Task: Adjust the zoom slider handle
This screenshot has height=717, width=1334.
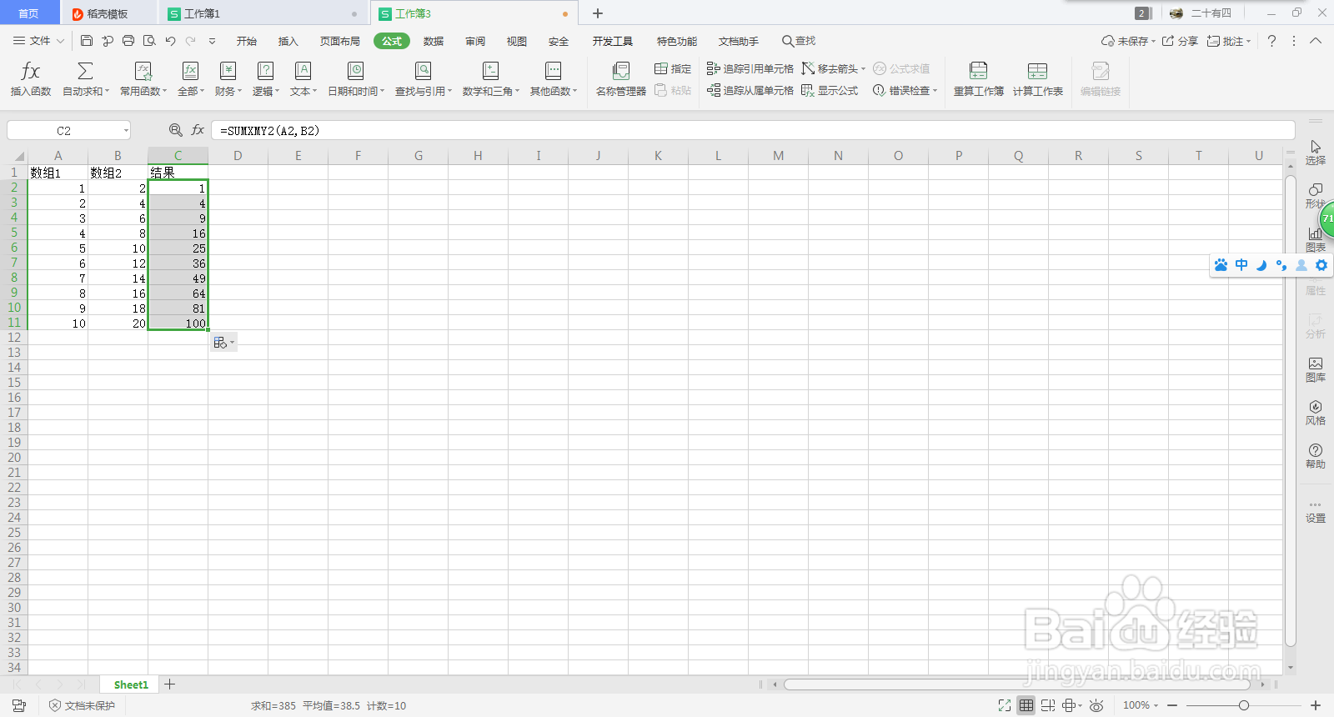Action: [x=1243, y=705]
